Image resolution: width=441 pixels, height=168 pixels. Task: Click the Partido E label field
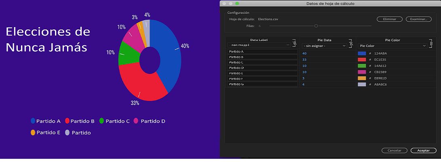[262, 73]
